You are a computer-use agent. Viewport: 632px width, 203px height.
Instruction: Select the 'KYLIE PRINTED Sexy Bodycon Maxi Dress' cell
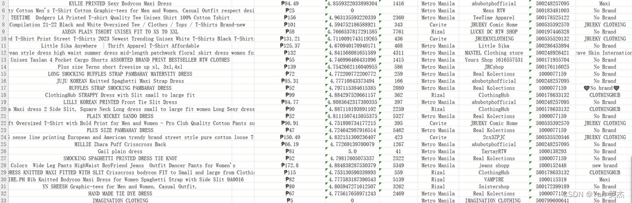point(120,3)
